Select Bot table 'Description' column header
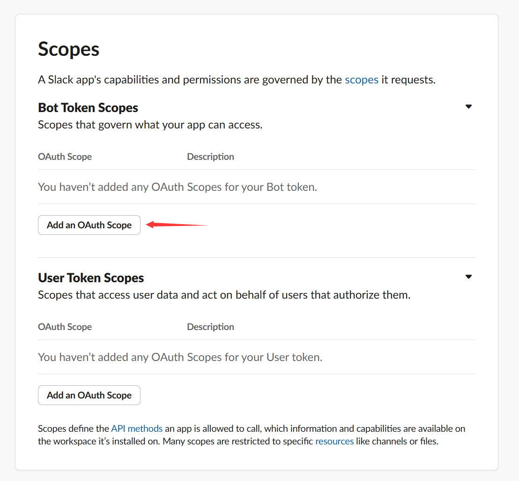The image size is (519, 481). pyautogui.click(x=210, y=157)
